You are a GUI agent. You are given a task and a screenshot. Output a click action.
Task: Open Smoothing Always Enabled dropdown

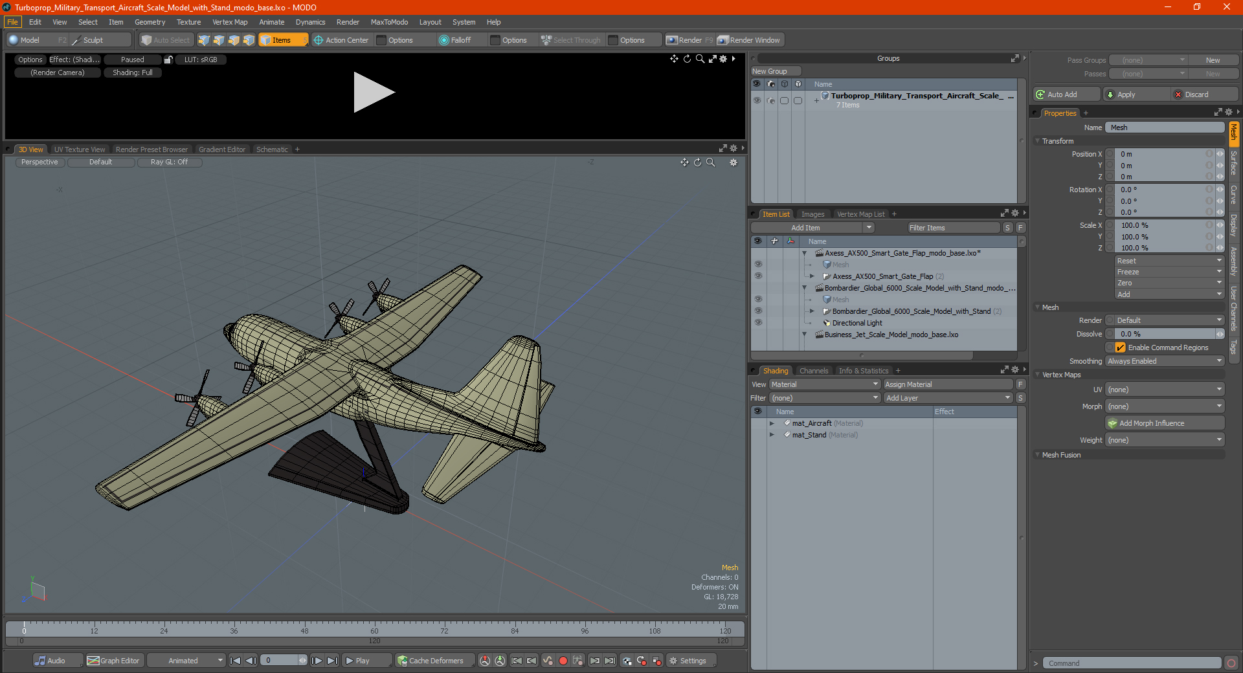point(1165,361)
